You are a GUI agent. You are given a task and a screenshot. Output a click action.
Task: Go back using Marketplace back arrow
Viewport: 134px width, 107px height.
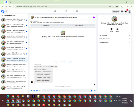[x=2, y=16]
